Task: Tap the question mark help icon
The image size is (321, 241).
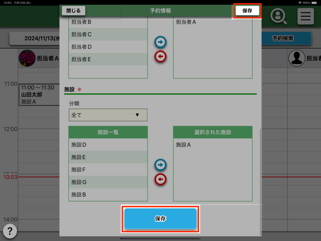Action: (x=10, y=231)
